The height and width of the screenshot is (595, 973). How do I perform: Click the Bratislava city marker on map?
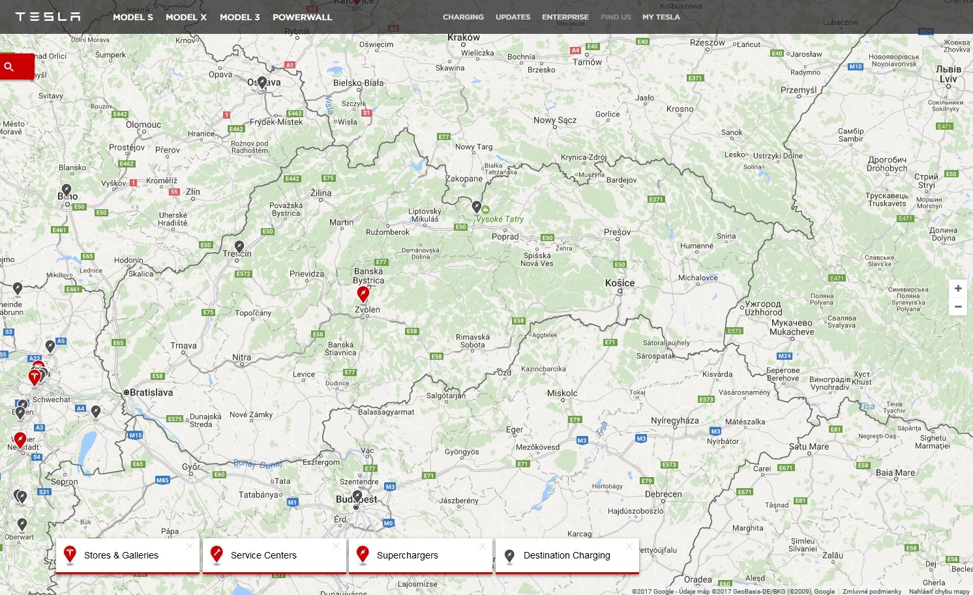(x=127, y=392)
